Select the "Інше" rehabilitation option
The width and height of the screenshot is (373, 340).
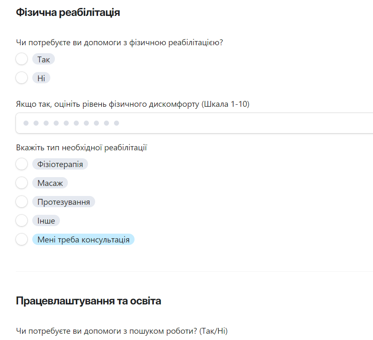pos(21,220)
